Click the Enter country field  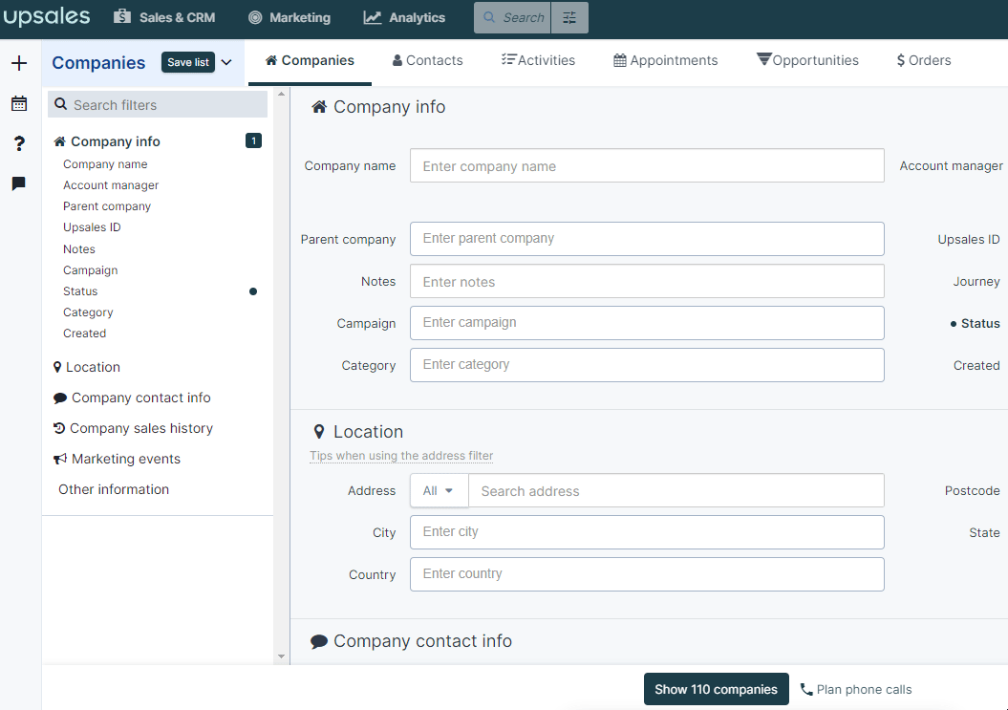point(648,574)
